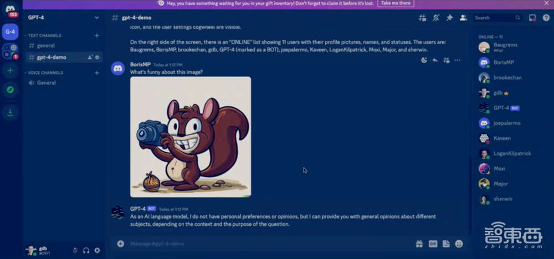This screenshot has height=259, width=554.
Task: Collapse the Voice Channels category
Action: tap(45, 72)
